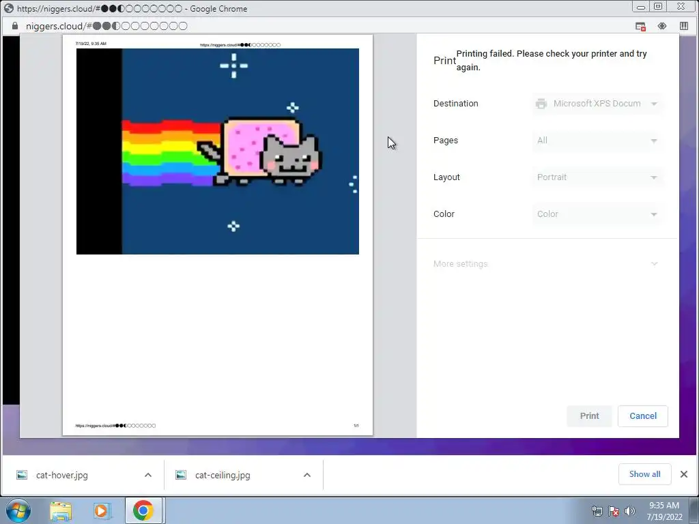
Task: Expand the chevron menu beside cat-ceiling.jpg
Action: click(x=307, y=475)
